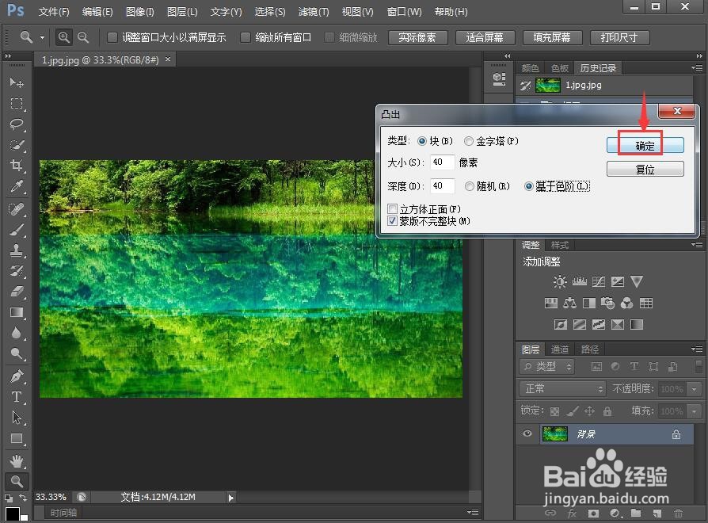Click the Size input field
Screen dimensions: 708x523
click(442, 162)
